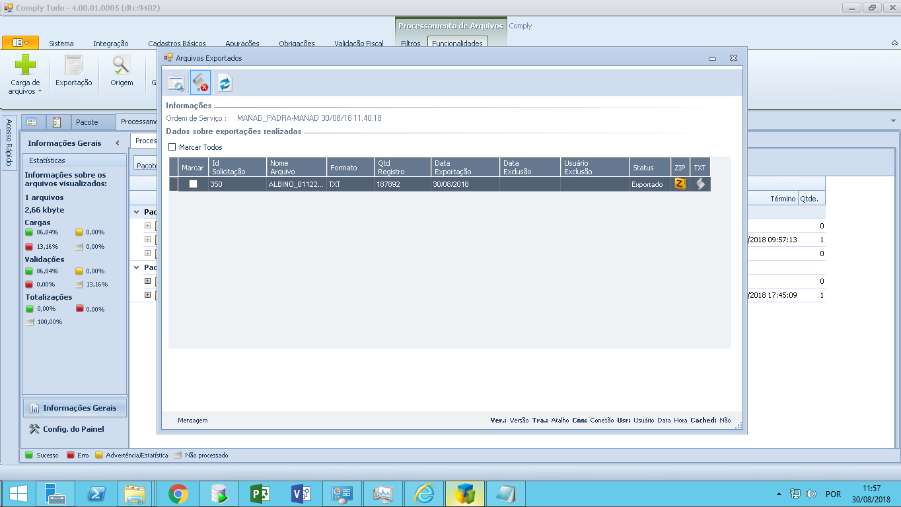Open the Sistema ribbon tab
Screen dimensions: 901x507
pyautogui.click(x=61, y=44)
